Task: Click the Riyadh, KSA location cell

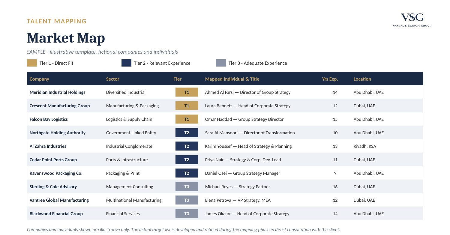Action: point(365,146)
